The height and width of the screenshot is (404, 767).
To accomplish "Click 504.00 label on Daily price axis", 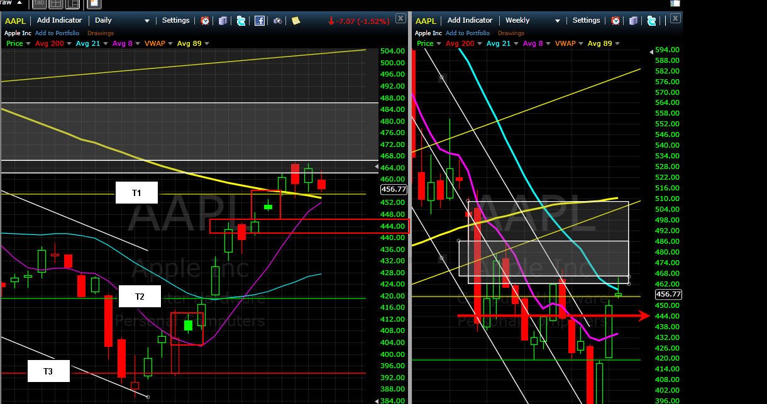I will click(x=392, y=51).
